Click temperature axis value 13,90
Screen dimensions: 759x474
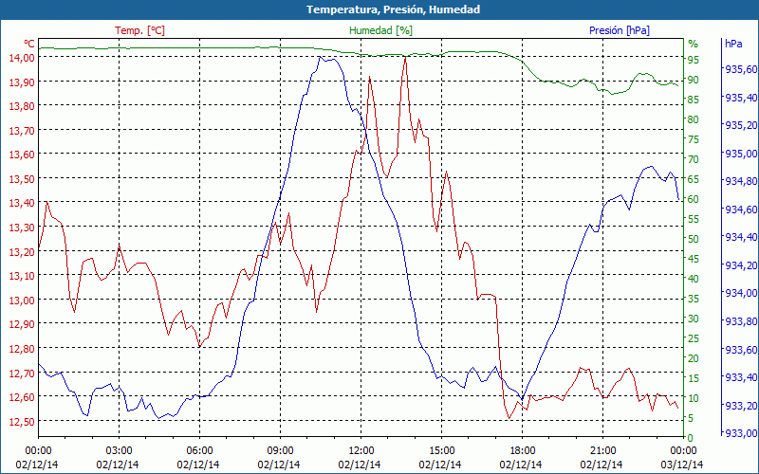tap(22, 82)
